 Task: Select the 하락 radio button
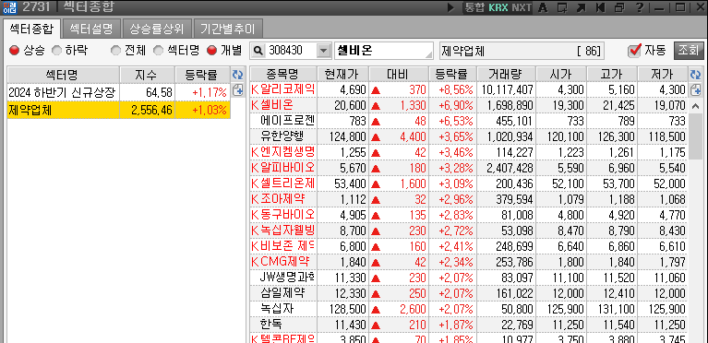pos(56,51)
